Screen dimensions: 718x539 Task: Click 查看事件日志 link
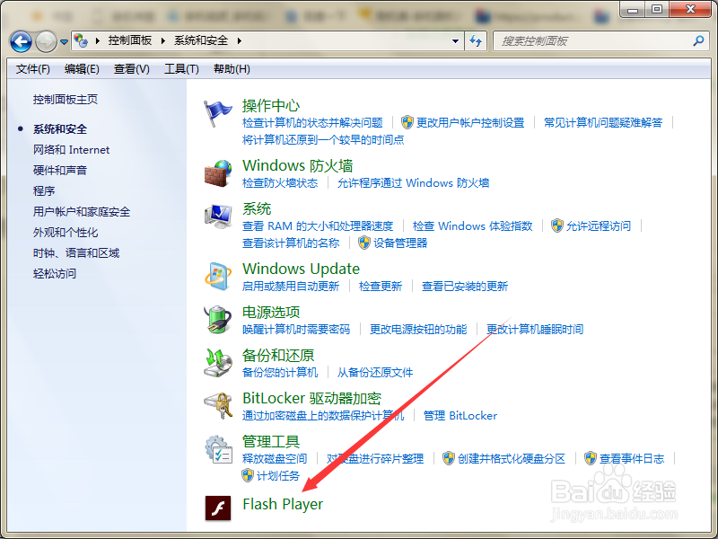point(632,458)
